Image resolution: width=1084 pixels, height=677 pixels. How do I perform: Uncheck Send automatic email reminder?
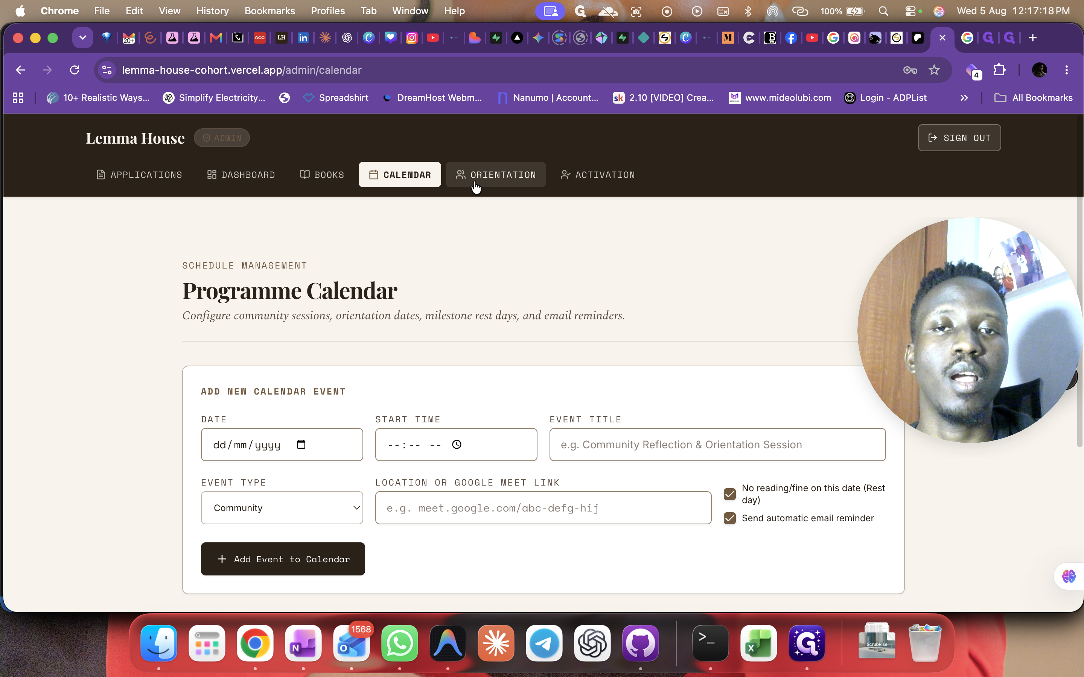730,518
